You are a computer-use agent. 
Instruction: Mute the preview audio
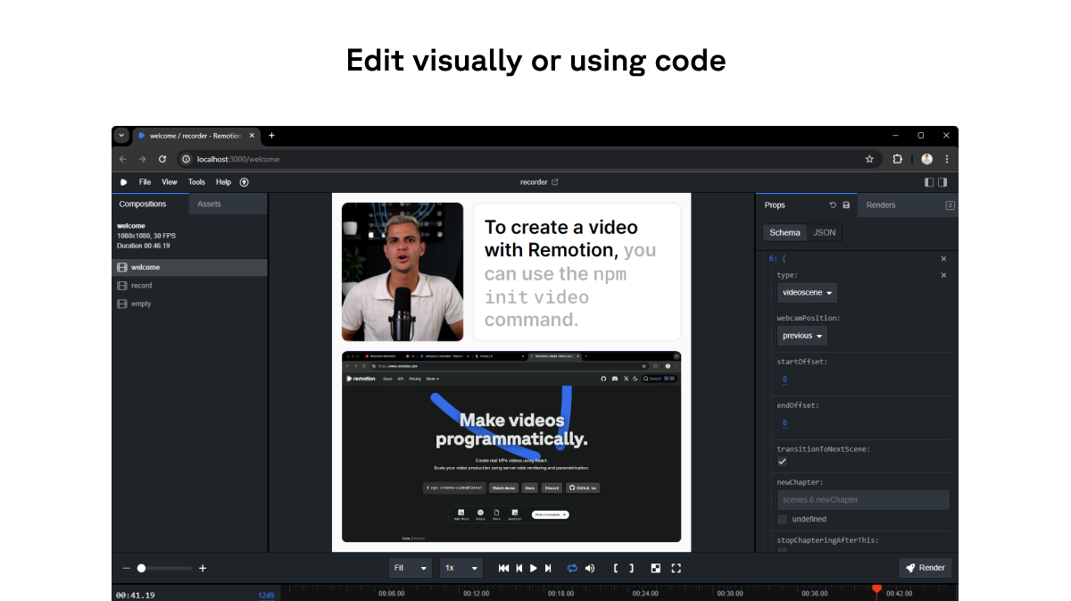coord(589,568)
